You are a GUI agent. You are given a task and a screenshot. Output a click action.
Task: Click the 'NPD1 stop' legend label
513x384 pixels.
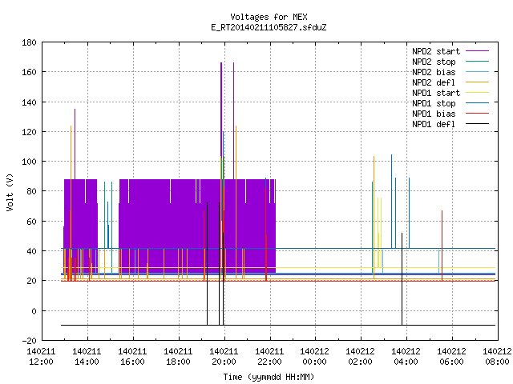coord(434,103)
